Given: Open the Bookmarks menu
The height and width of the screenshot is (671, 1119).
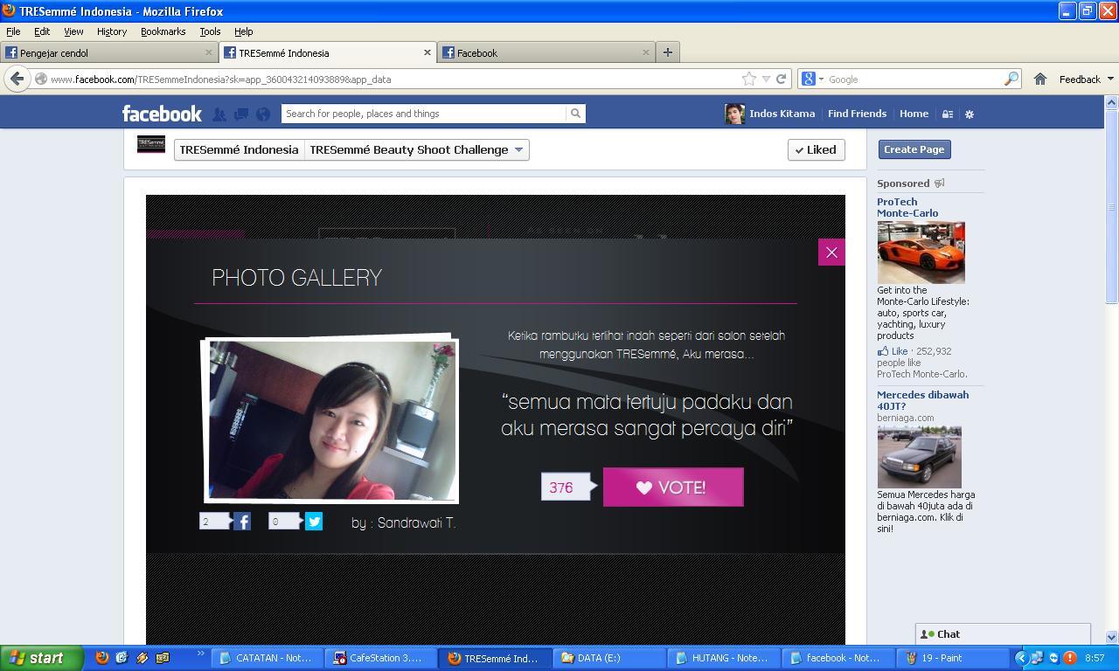Looking at the screenshot, I should point(163,31).
